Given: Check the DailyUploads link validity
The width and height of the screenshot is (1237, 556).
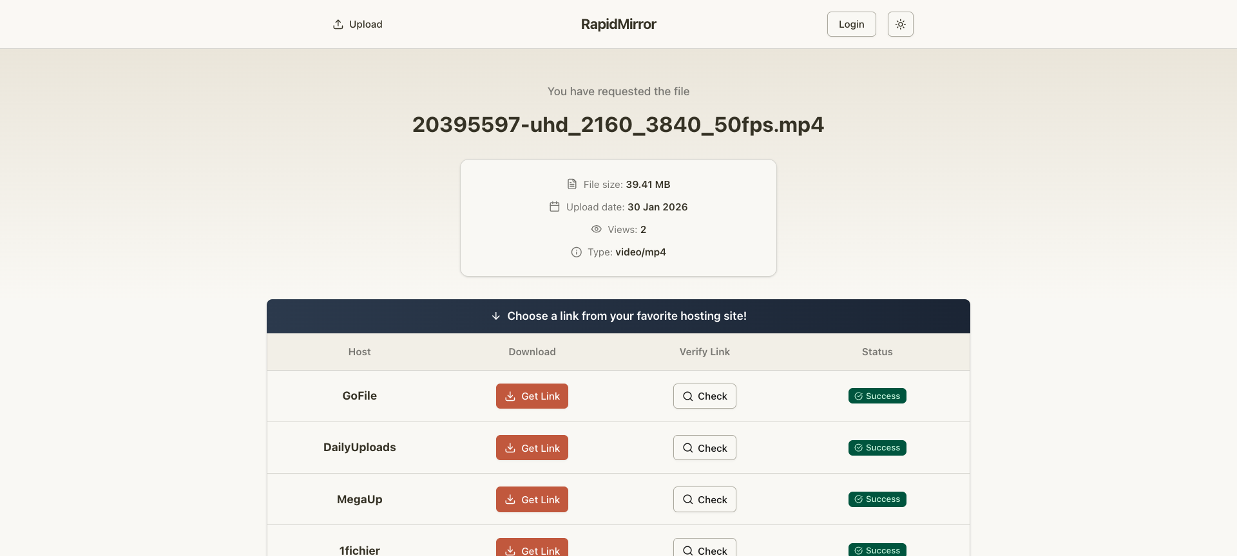Looking at the screenshot, I should [705, 448].
